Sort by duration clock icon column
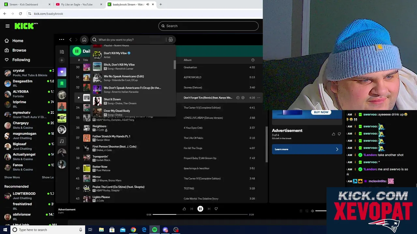 coord(253,60)
